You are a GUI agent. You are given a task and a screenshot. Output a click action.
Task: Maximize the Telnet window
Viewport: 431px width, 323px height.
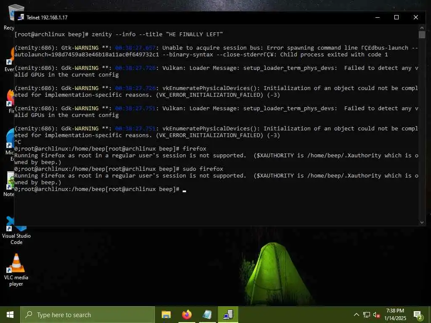pos(396,17)
